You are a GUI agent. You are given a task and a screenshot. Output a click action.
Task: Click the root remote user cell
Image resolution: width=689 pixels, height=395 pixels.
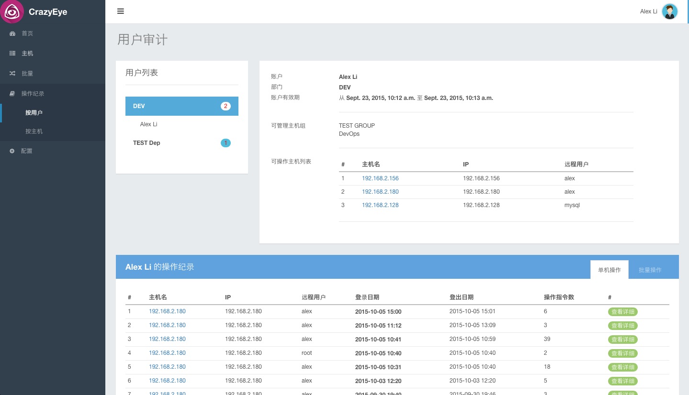[x=307, y=353]
